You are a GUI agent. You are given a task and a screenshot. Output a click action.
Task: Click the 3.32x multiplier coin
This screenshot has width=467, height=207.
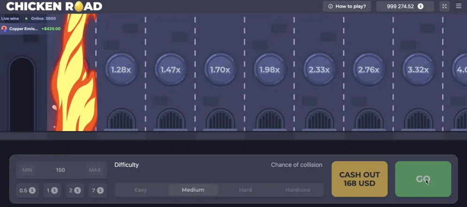[x=418, y=69]
